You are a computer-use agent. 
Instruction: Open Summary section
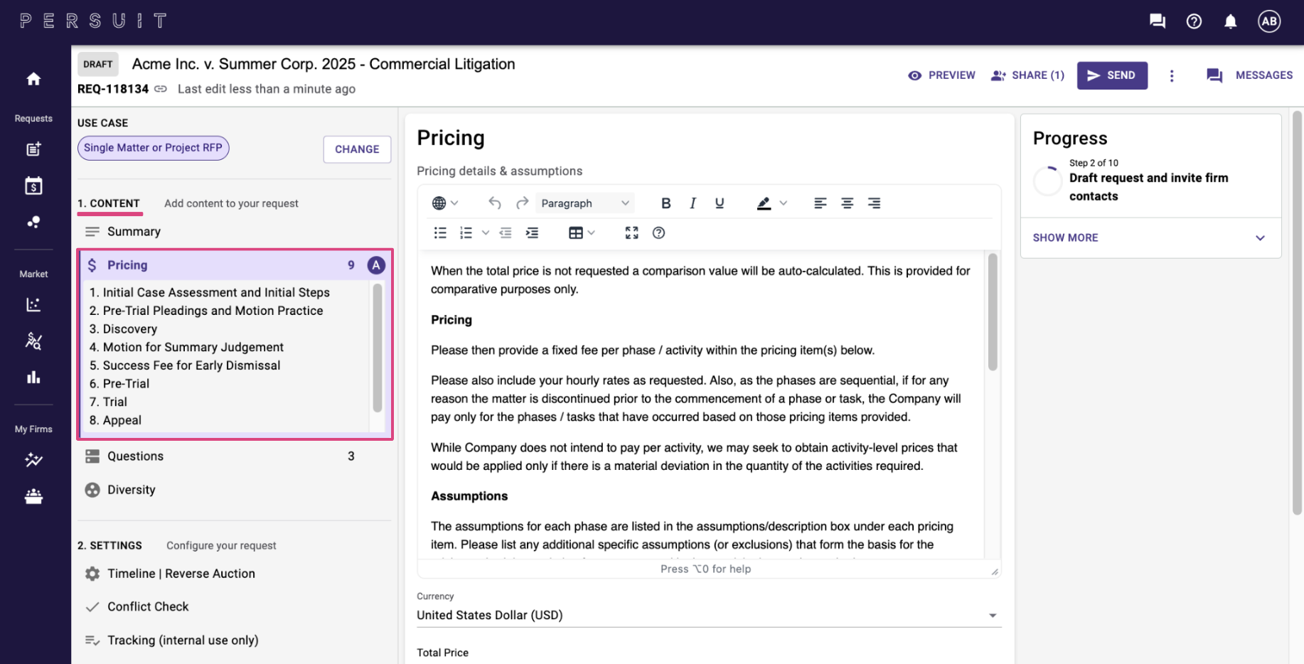[x=134, y=232]
